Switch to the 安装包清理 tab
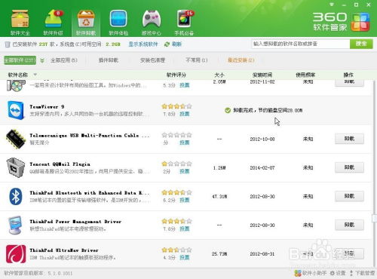This screenshot has width=377, height=279. pos(152,60)
